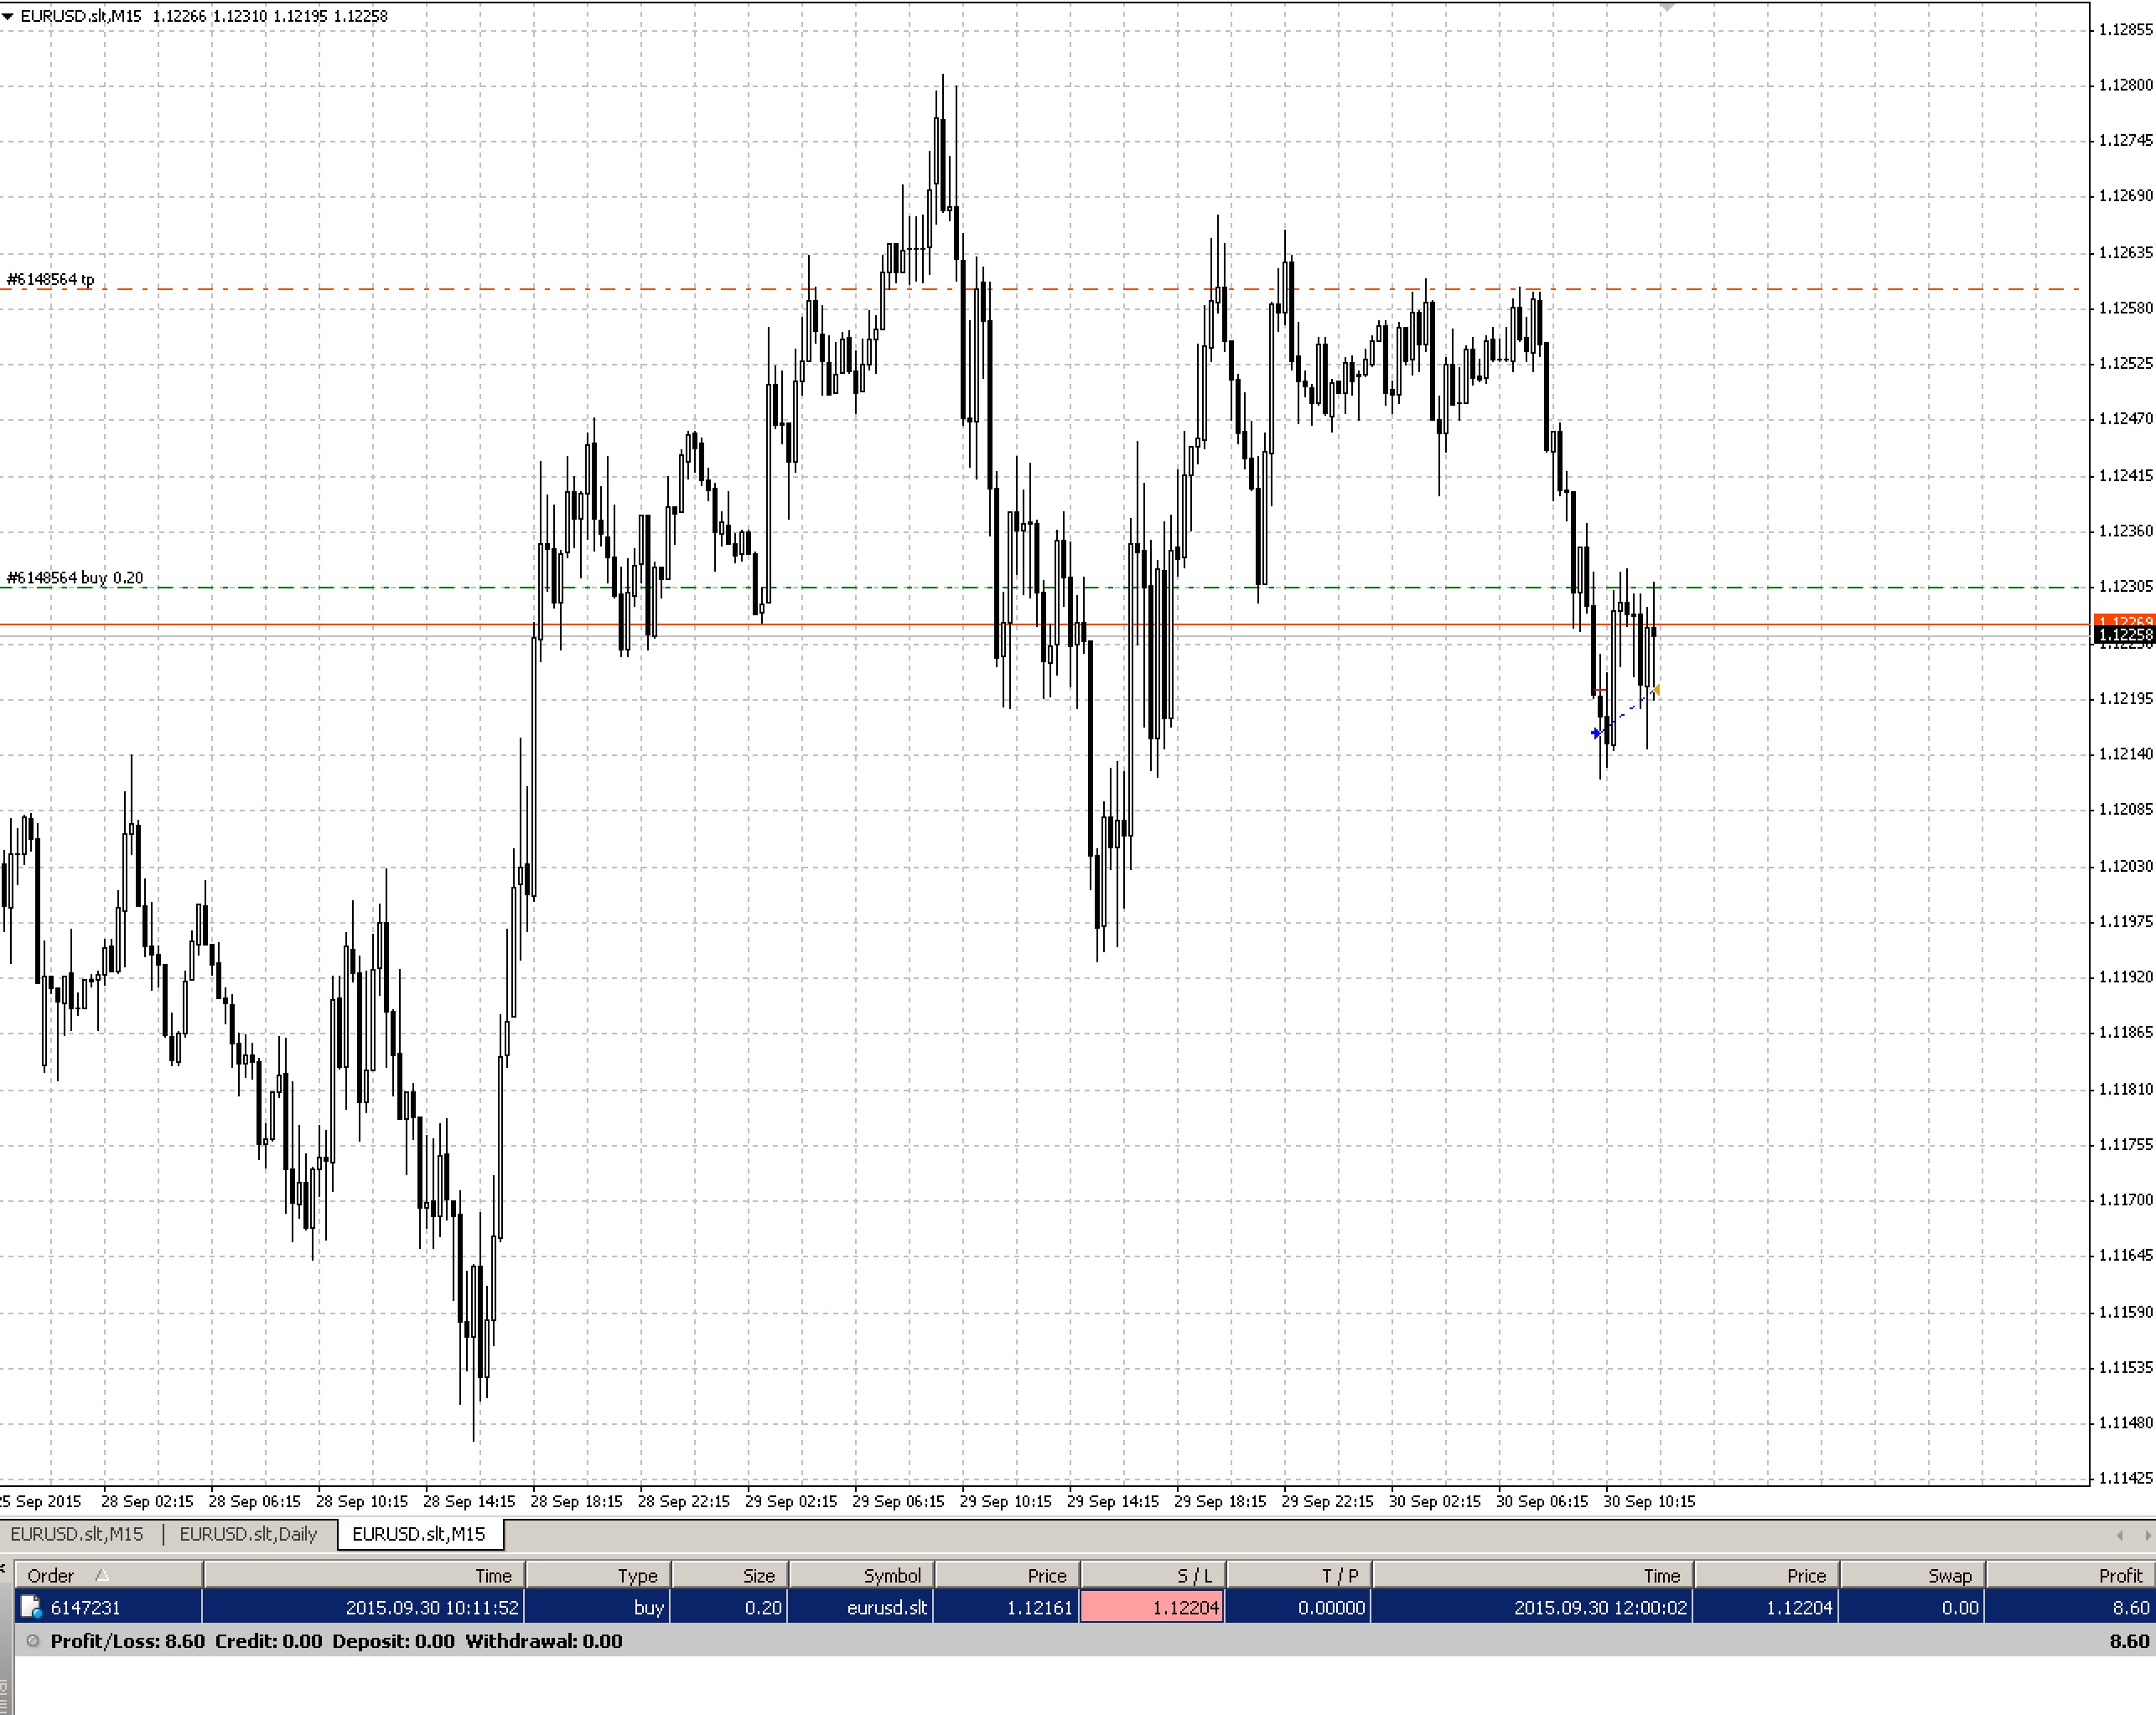Click the gold close-trade arrow marker
The image size is (2156, 1715).
(1656, 690)
